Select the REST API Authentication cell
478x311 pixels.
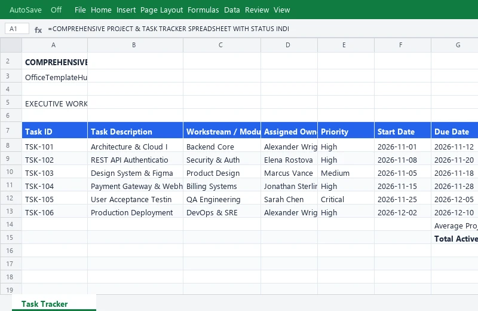point(136,158)
